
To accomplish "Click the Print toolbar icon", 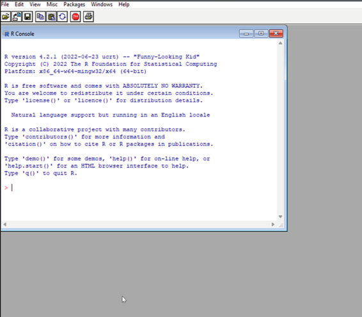I will [88, 17].
